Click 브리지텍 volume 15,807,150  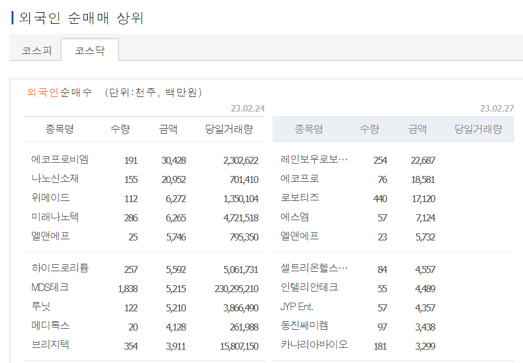coord(239,347)
